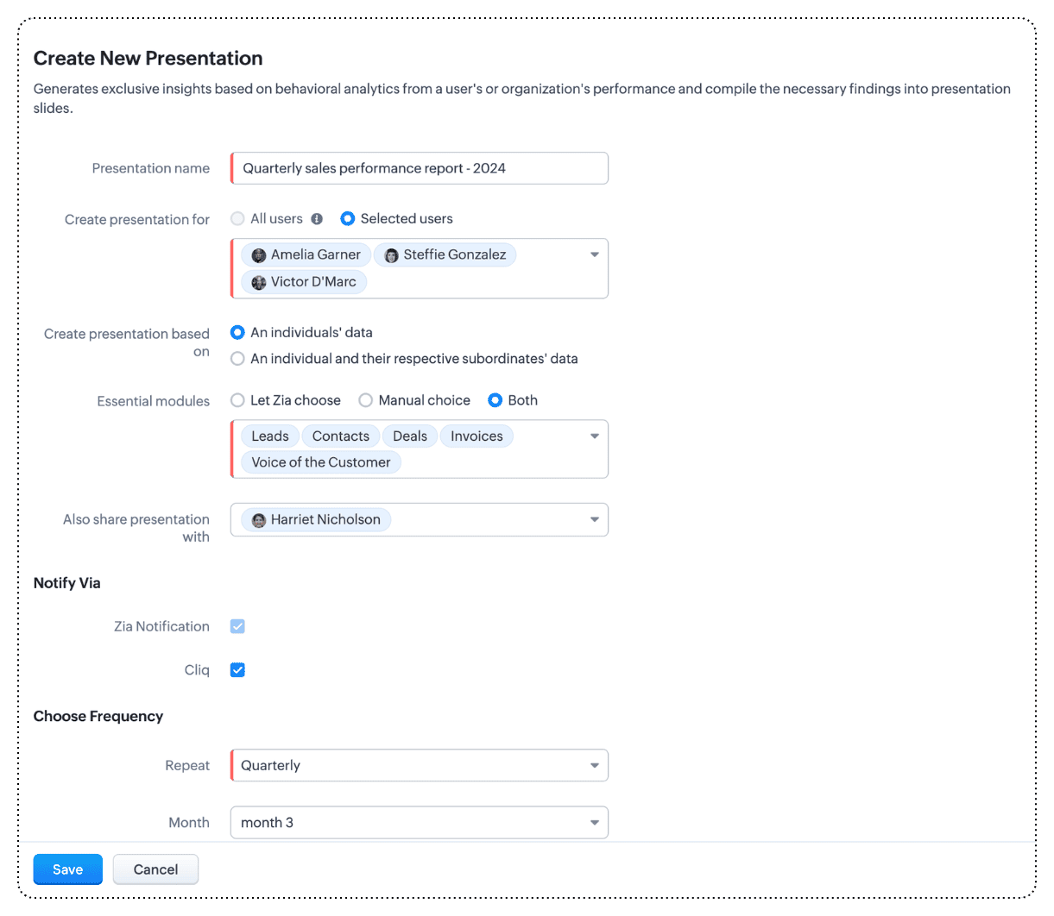Uncheck the Cliq notification checkbox
Image resolution: width=1054 pixels, height=916 pixels.
click(x=237, y=670)
